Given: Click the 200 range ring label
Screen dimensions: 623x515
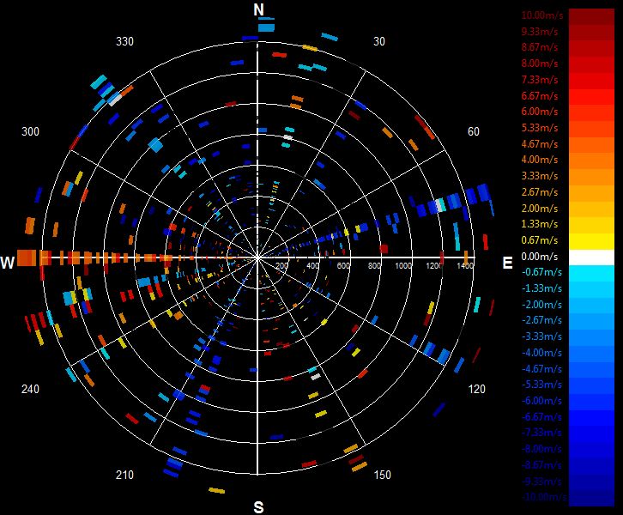Looking at the screenshot, I should point(281,265).
